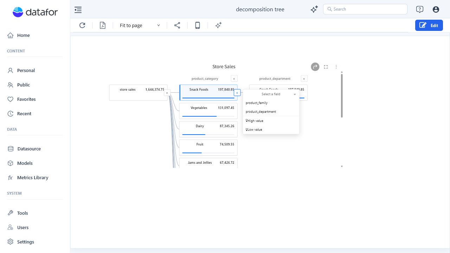This screenshot has height=253, width=450.
Task: Click the gray redo arrow on chart
Action: (x=315, y=67)
